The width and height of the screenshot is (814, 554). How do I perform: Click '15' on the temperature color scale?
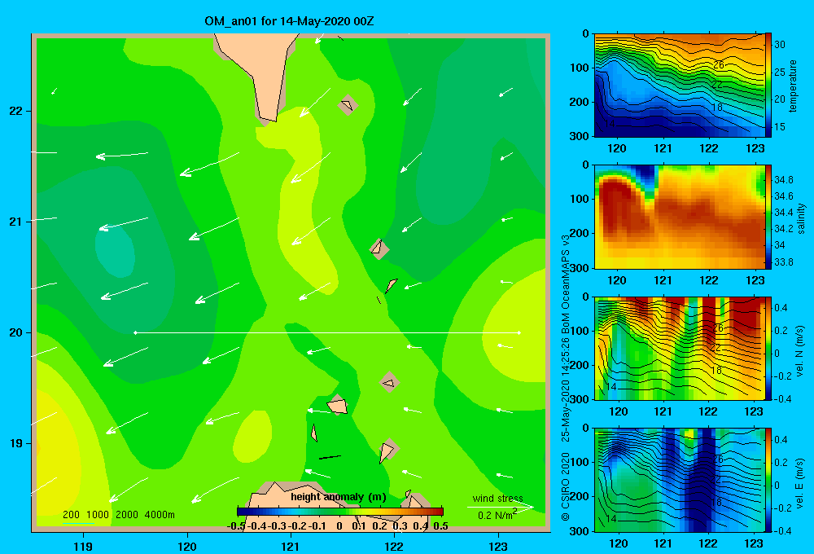[780, 127]
